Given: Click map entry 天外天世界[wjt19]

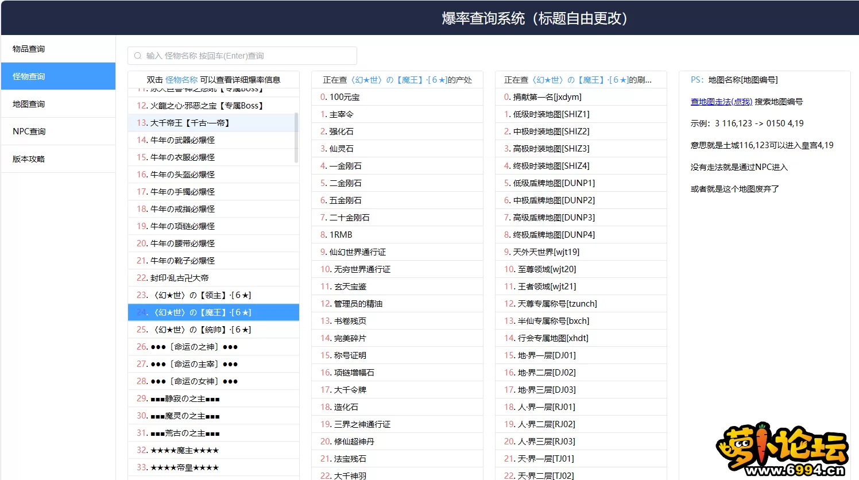Looking at the screenshot, I should (x=581, y=252).
